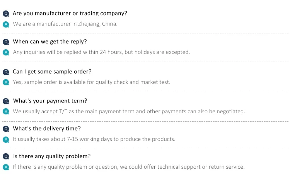Click Q icon beside delivery time question
290x185 pixels.
(6, 129)
